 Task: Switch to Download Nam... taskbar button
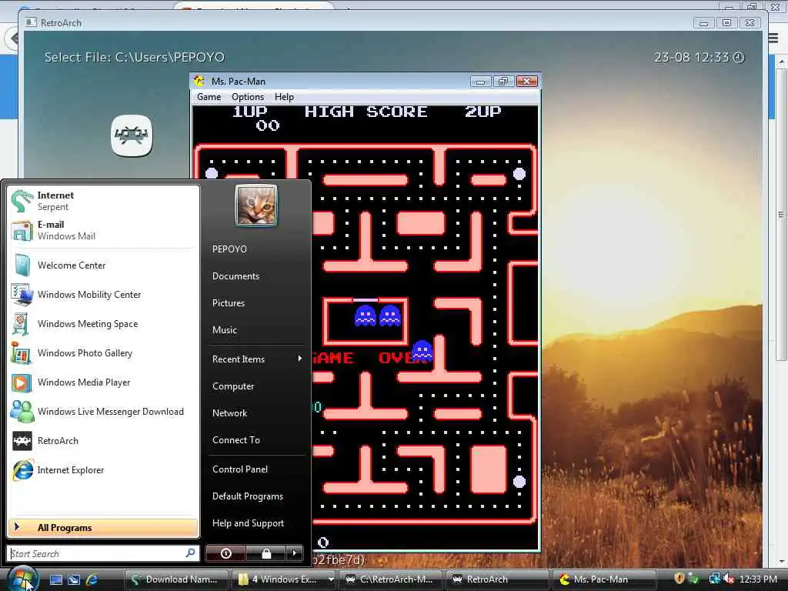coord(176,579)
